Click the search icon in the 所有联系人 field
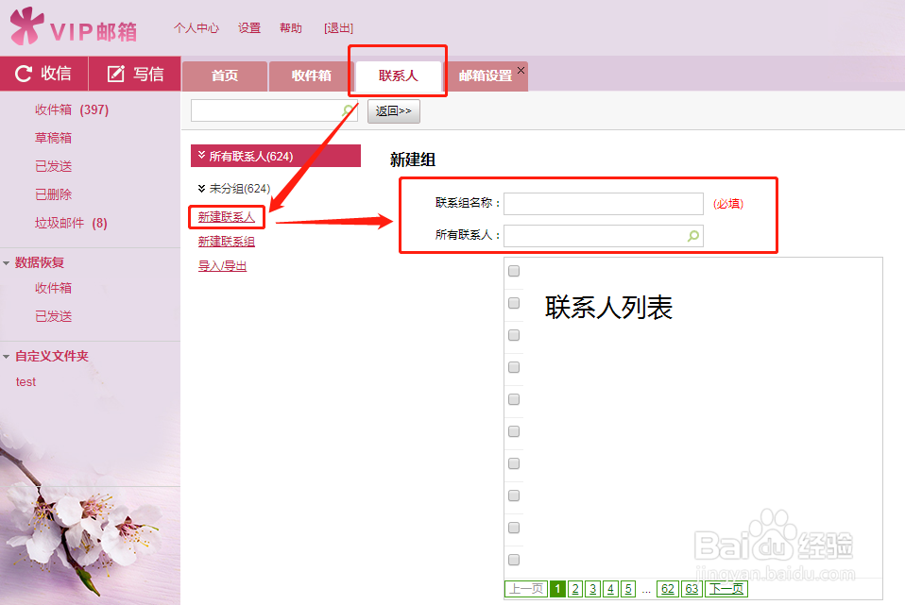This screenshot has width=905, height=605. [693, 236]
